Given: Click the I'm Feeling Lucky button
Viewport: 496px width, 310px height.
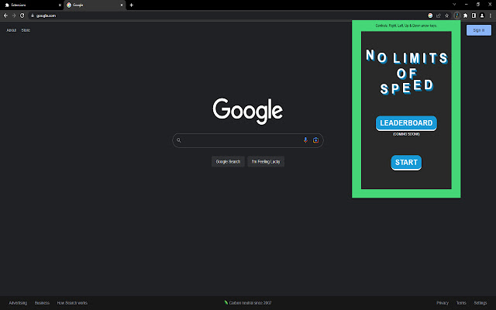Looking at the screenshot, I should [x=266, y=161].
